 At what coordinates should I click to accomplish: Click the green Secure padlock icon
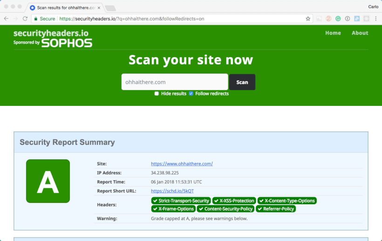click(x=36, y=19)
